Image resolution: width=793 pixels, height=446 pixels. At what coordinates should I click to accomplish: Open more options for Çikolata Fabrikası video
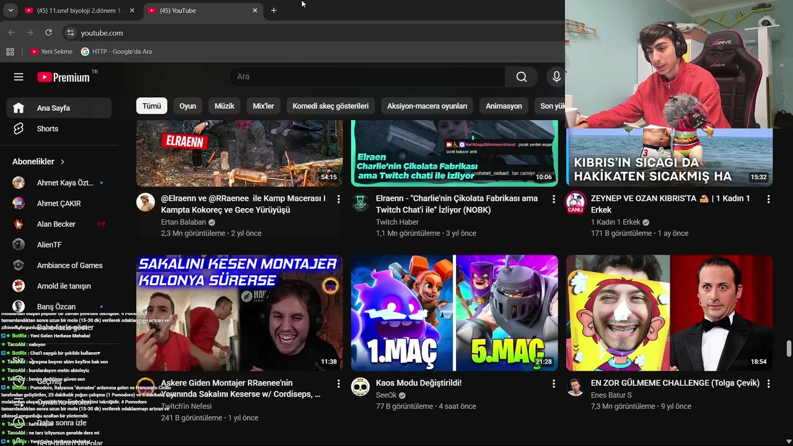pyautogui.click(x=553, y=199)
